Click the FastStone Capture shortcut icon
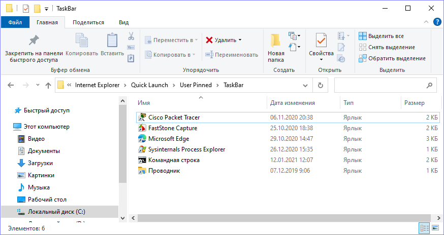Image resolution: width=444 pixels, height=235 pixels. [142, 128]
